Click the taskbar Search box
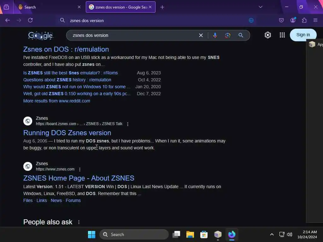Viewport: 323px width, 242px height. (x=134, y=234)
